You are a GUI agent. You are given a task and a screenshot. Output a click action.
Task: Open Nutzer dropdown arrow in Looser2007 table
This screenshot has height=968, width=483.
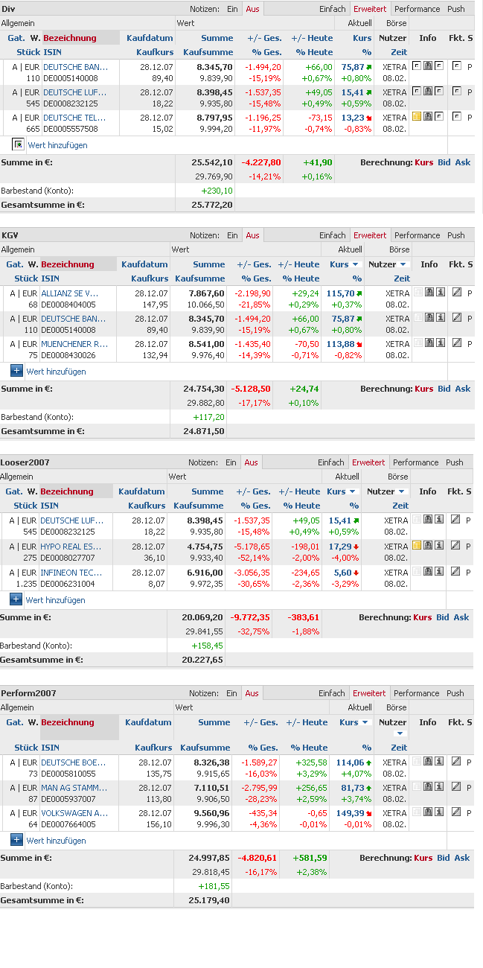click(x=402, y=491)
